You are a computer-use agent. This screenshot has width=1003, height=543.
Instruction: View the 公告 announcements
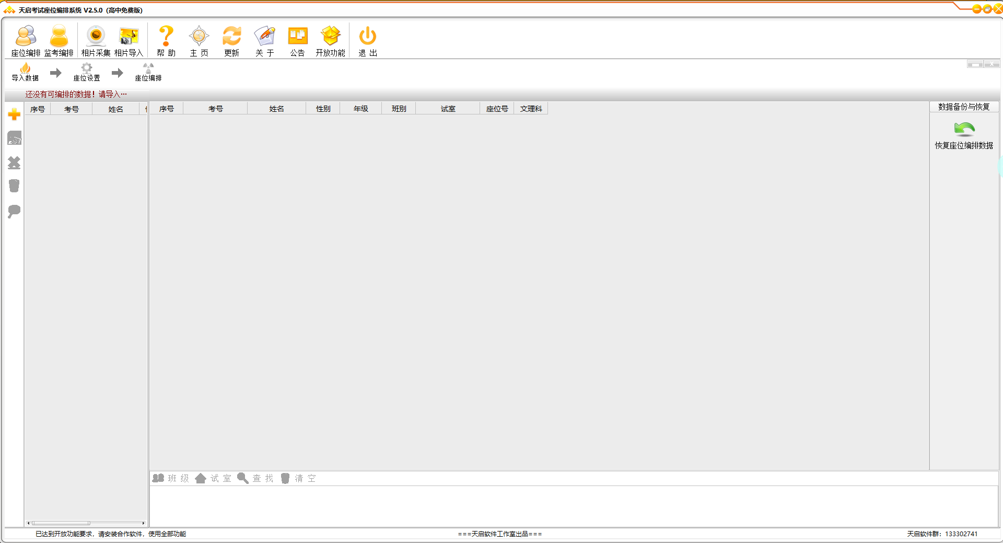coord(298,41)
